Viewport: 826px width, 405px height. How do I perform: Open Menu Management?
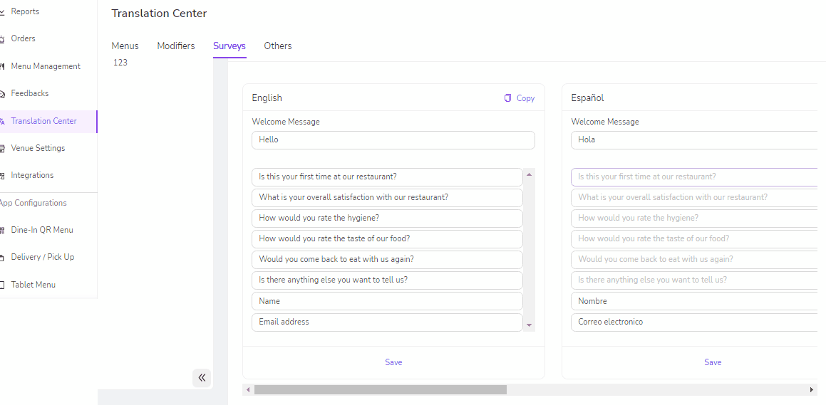(46, 66)
